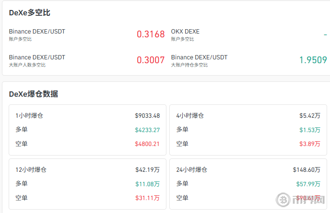Click the DeXe多空比 section heading
The height and width of the screenshot is (213, 330).
[x=29, y=13]
